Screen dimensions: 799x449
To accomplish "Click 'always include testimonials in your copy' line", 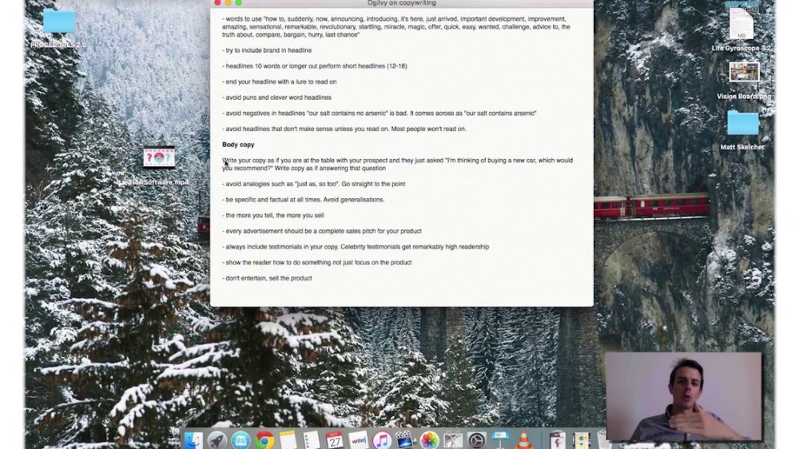I will (x=356, y=247).
